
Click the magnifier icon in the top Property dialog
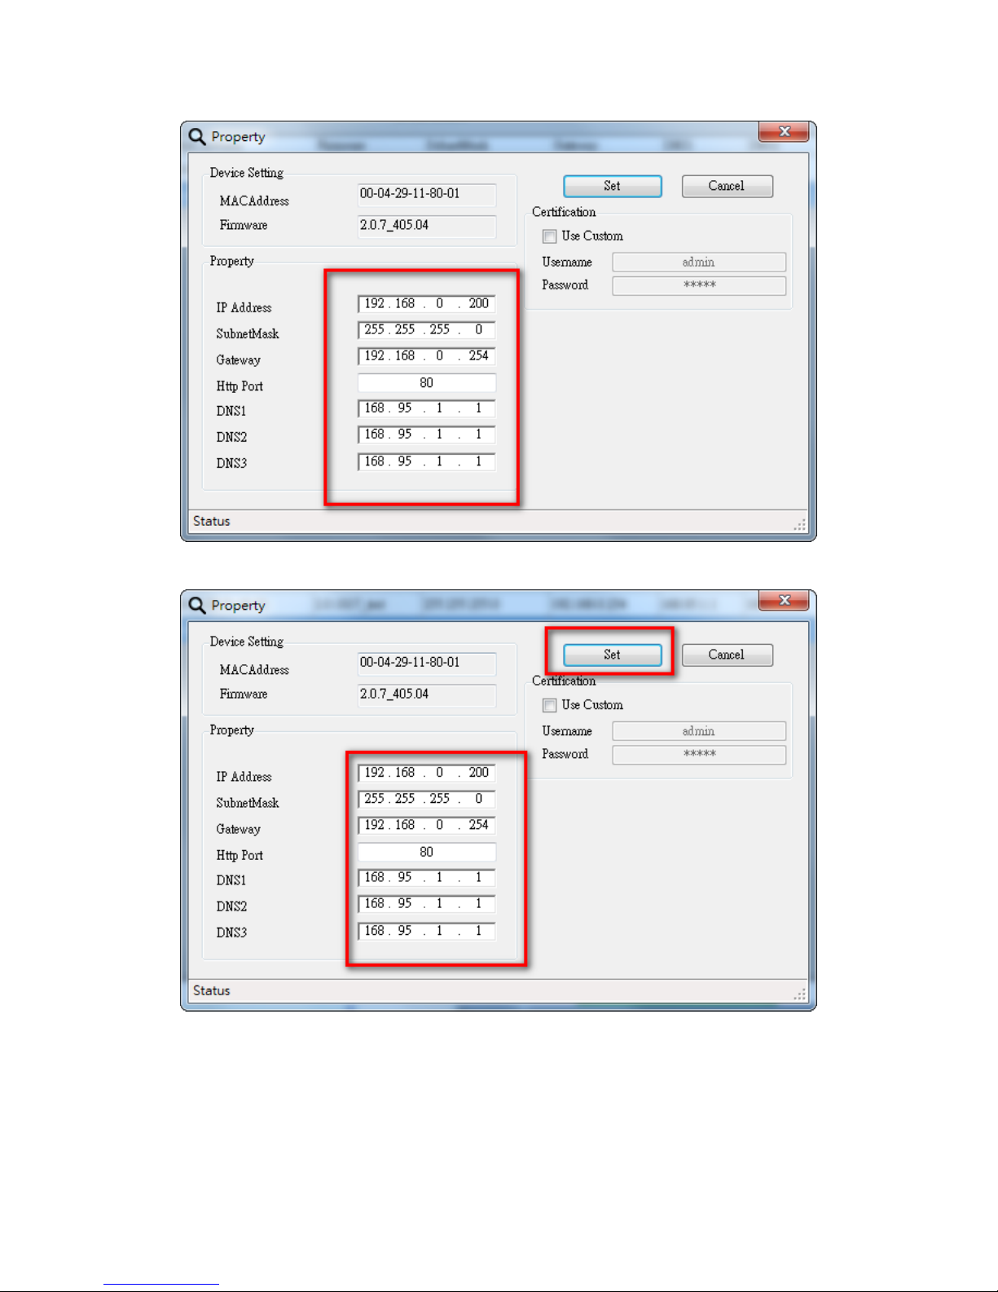(x=197, y=136)
